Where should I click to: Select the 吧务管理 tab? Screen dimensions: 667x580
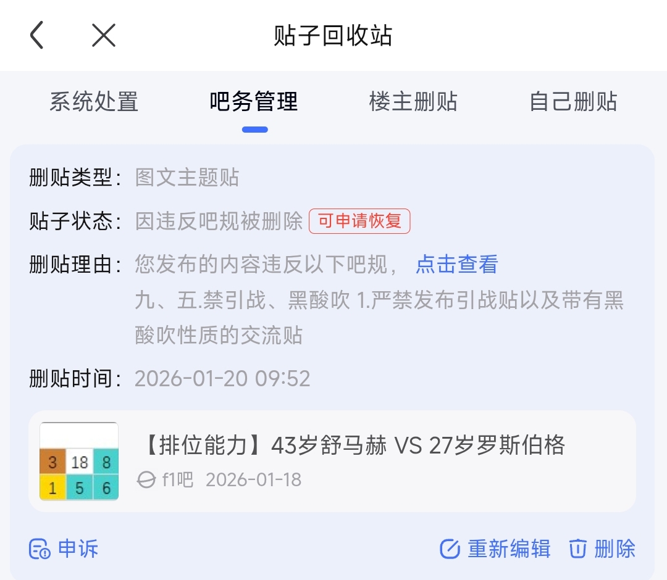[x=254, y=102]
